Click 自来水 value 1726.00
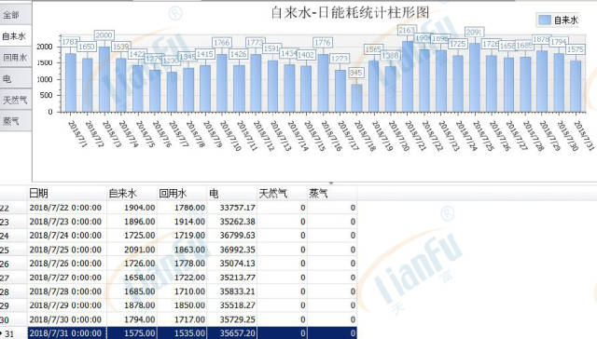597x339 pixels. coord(132,264)
